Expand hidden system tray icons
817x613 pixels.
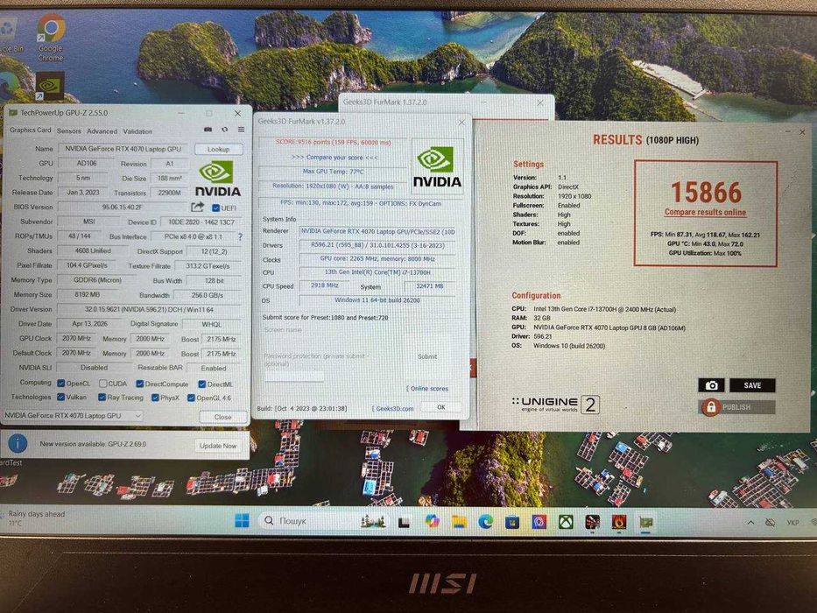(750, 522)
